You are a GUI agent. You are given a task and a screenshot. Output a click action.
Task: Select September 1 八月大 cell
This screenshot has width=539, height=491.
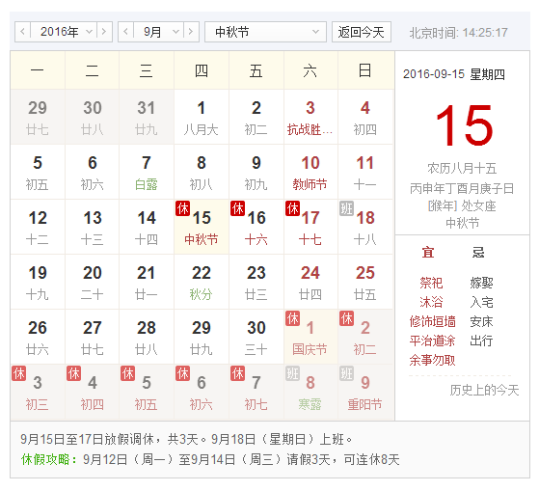click(x=202, y=117)
